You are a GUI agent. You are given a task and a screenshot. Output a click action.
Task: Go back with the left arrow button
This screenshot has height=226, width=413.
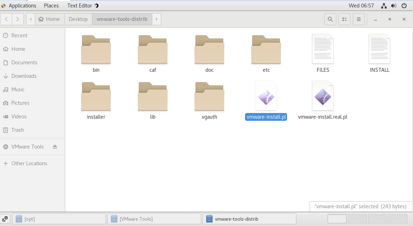click(x=6, y=19)
